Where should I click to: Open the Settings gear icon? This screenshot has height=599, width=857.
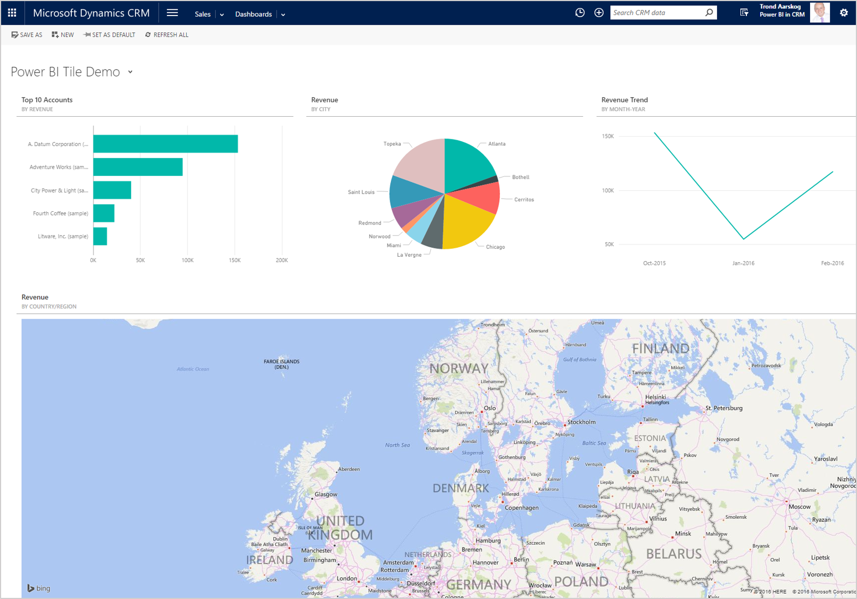tap(843, 12)
